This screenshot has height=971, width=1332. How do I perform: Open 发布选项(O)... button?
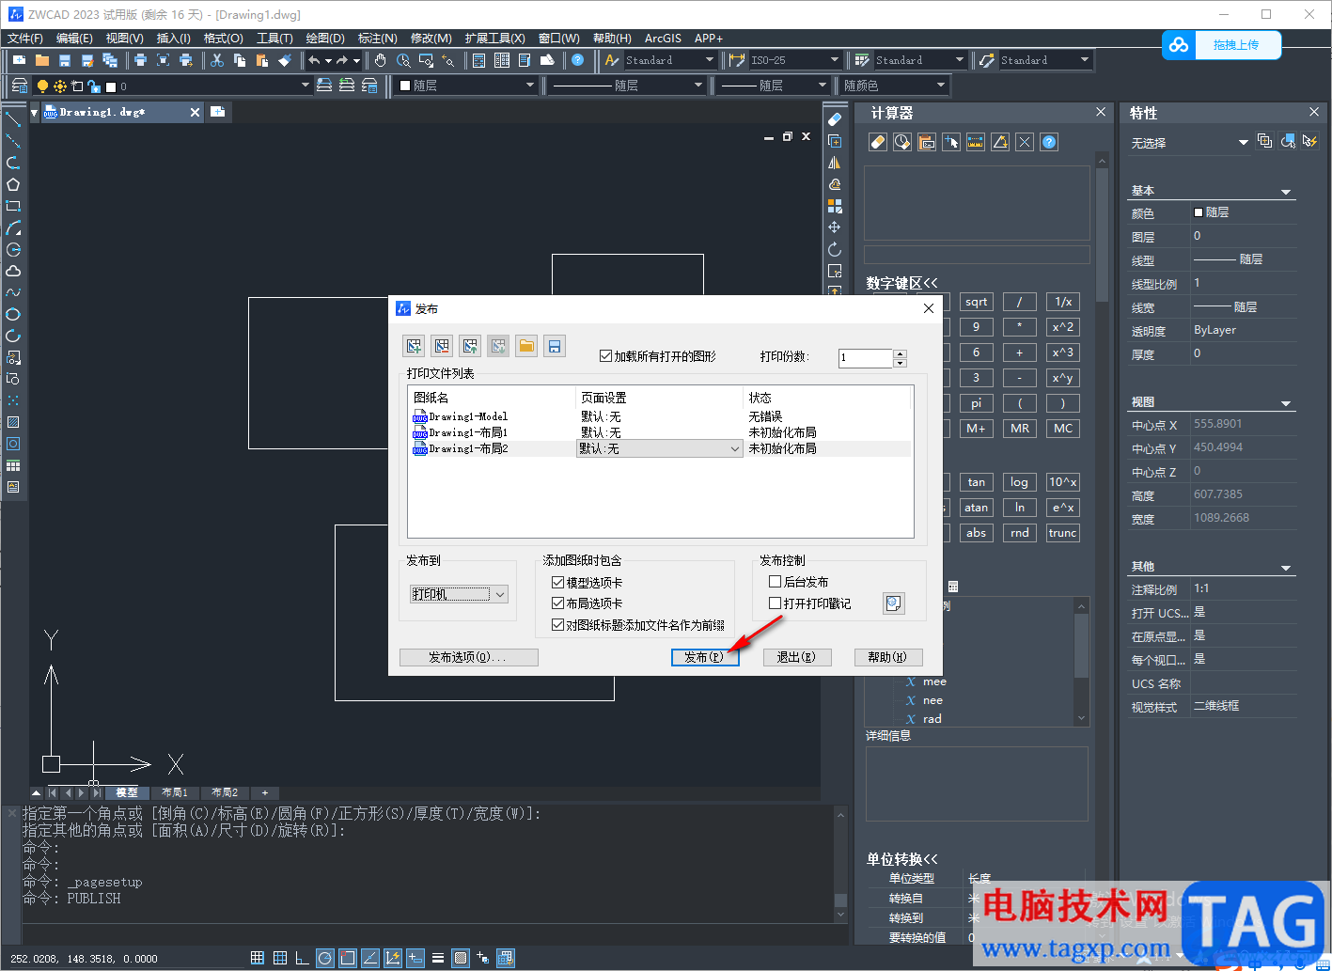[x=469, y=657]
